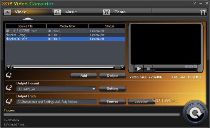210x128 pixels.
Task: Click Unconvert status of chapter 1.mpg
Action: pyautogui.click(x=97, y=35)
